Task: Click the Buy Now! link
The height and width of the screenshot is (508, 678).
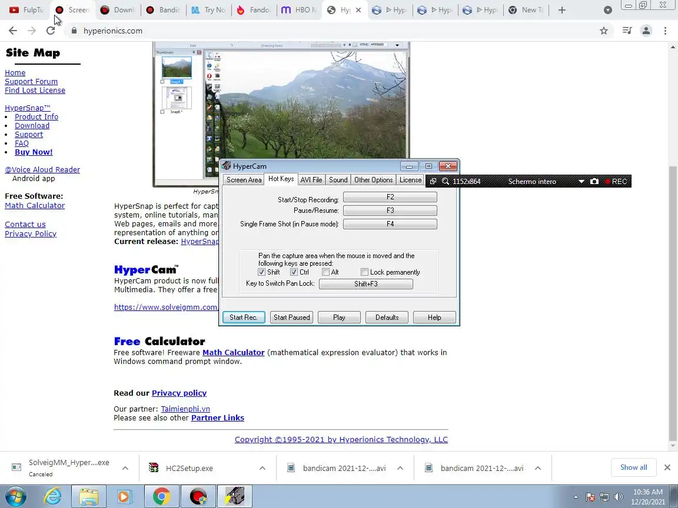Action: point(34,152)
